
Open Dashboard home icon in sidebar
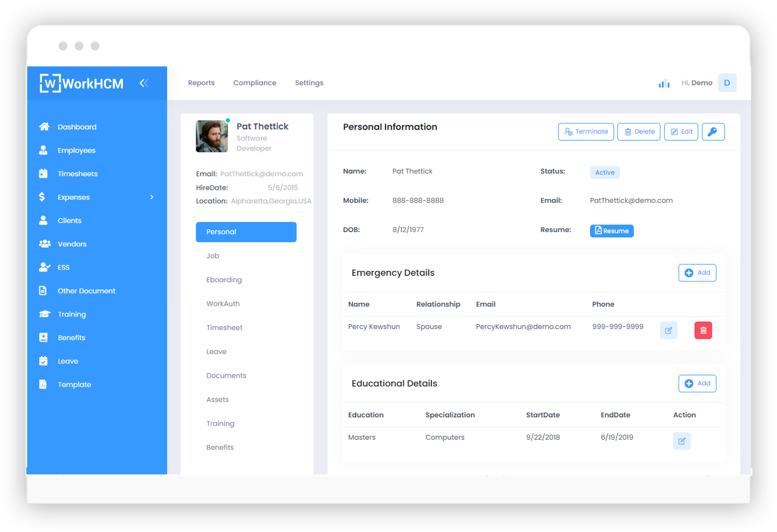point(44,127)
